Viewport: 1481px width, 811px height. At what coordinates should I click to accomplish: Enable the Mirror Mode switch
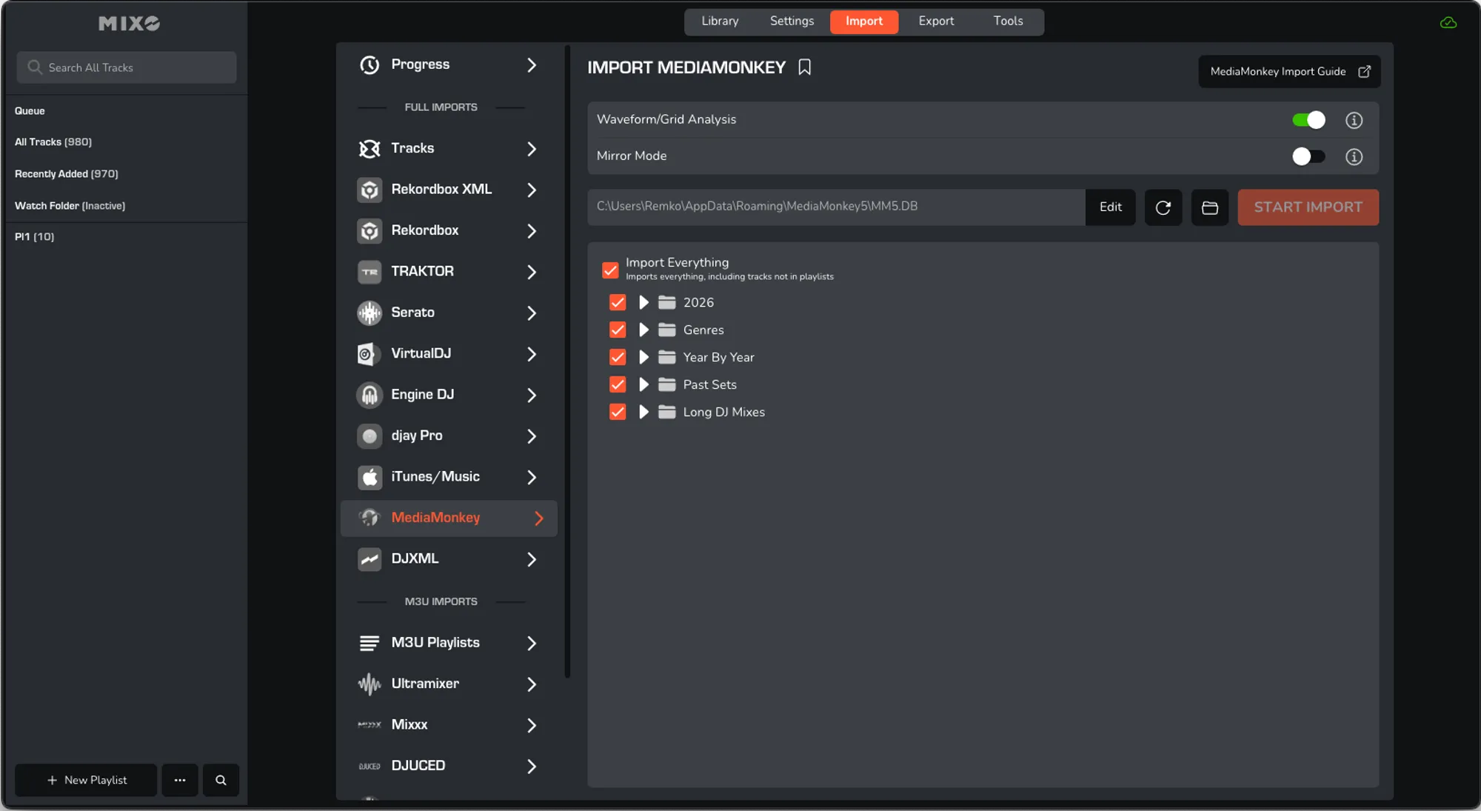[x=1308, y=157]
